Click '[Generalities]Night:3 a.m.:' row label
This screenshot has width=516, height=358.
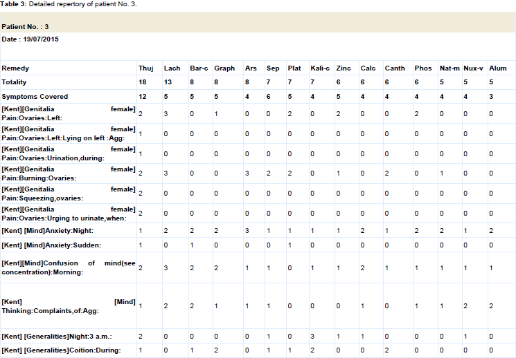pyautogui.click(x=57, y=337)
